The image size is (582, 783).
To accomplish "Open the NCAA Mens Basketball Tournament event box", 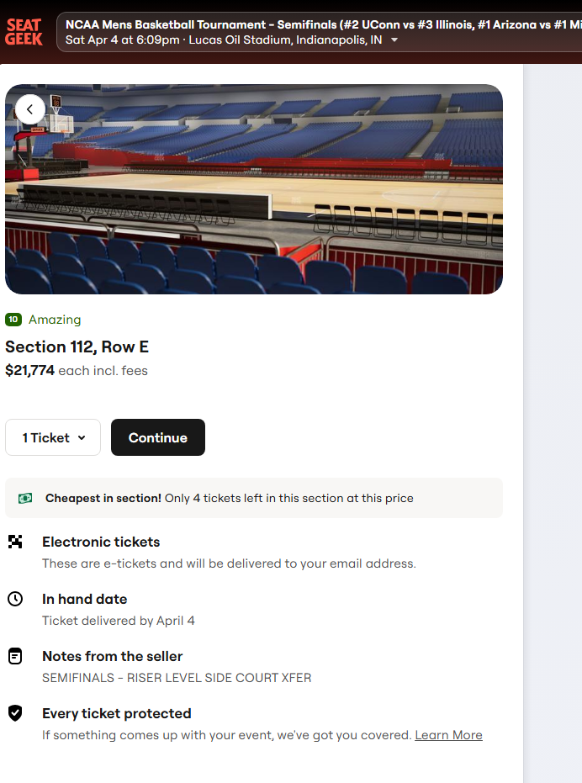I will 320,32.
